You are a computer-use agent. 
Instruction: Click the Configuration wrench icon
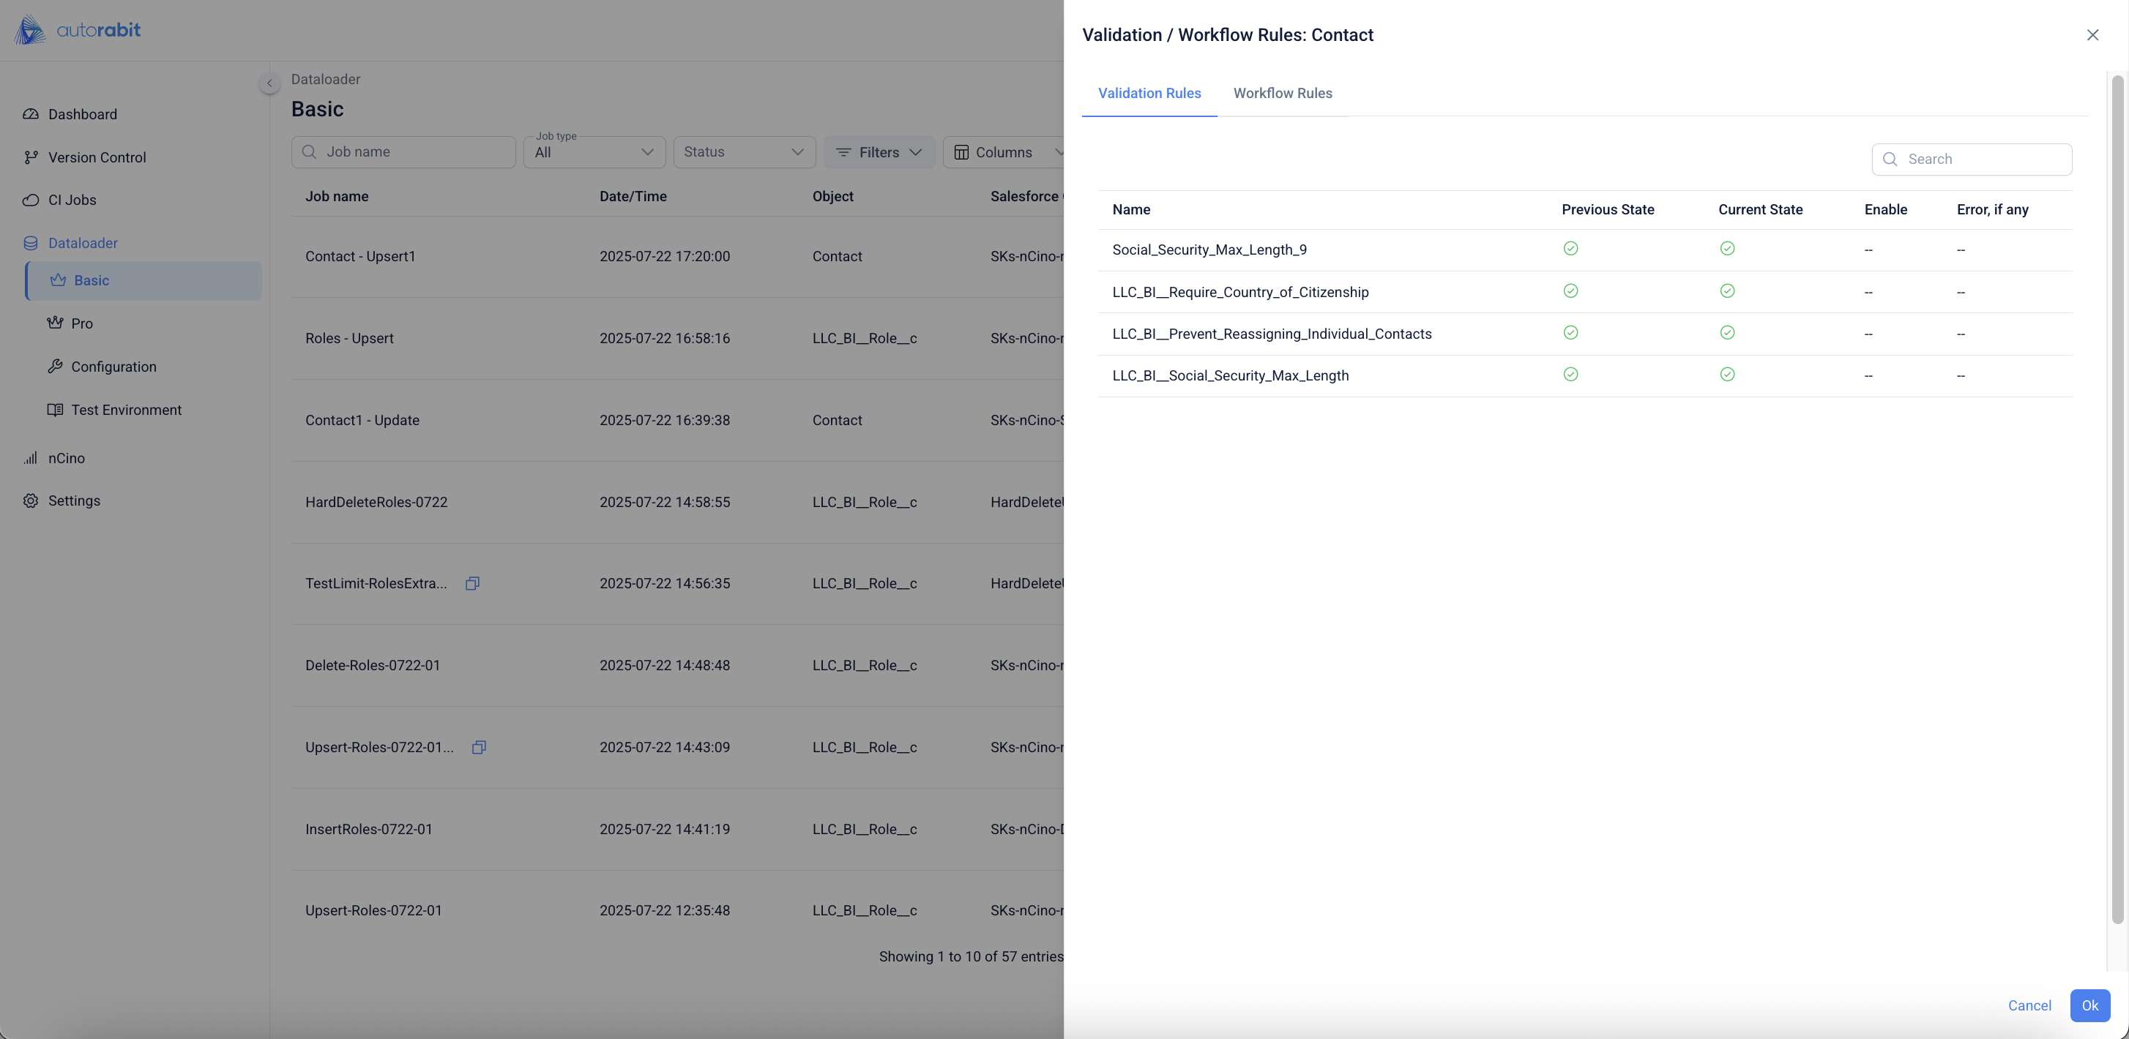56,366
